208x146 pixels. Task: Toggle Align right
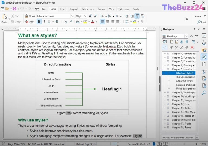tap(113, 21)
